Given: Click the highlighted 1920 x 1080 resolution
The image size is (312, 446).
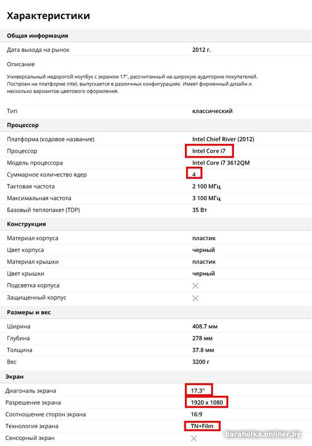Looking at the screenshot, I should tap(207, 403).
